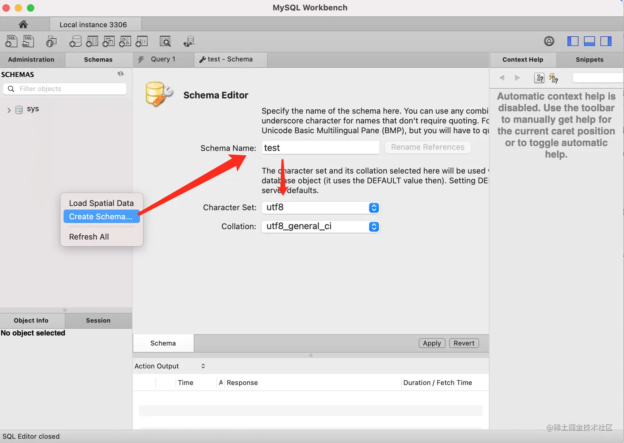Switch to the Administration tab

(x=31, y=59)
